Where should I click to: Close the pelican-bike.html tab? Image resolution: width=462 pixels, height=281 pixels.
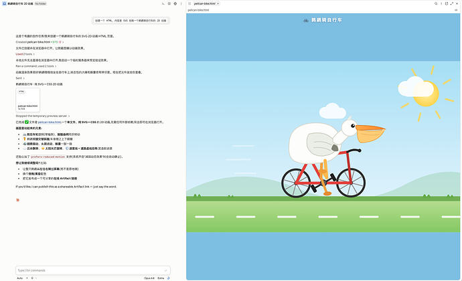(218, 3)
